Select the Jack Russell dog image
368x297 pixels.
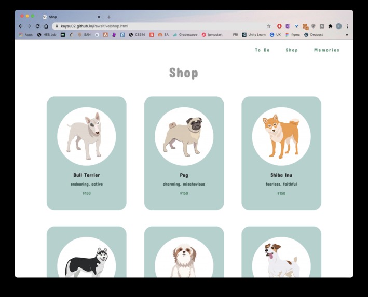pyautogui.click(x=281, y=258)
